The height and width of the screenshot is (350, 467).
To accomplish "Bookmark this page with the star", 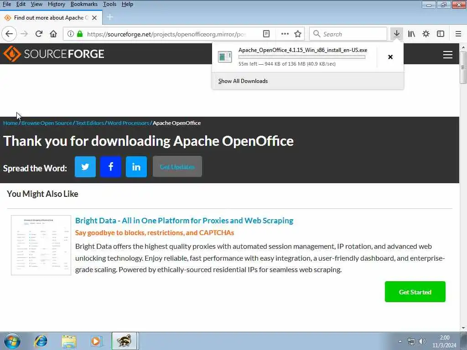I will click(298, 34).
